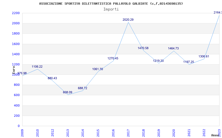The height and width of the screenshot is (138, 222).
Task: Click the 2012 x-axis year label
Action: [x=52, y=133]
